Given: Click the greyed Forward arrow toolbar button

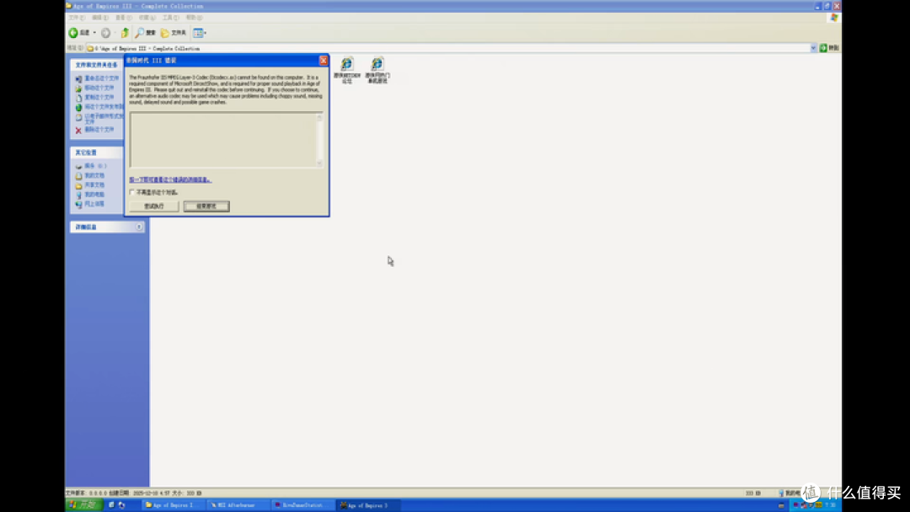Looking at the screenshot, I should (105, 33).
